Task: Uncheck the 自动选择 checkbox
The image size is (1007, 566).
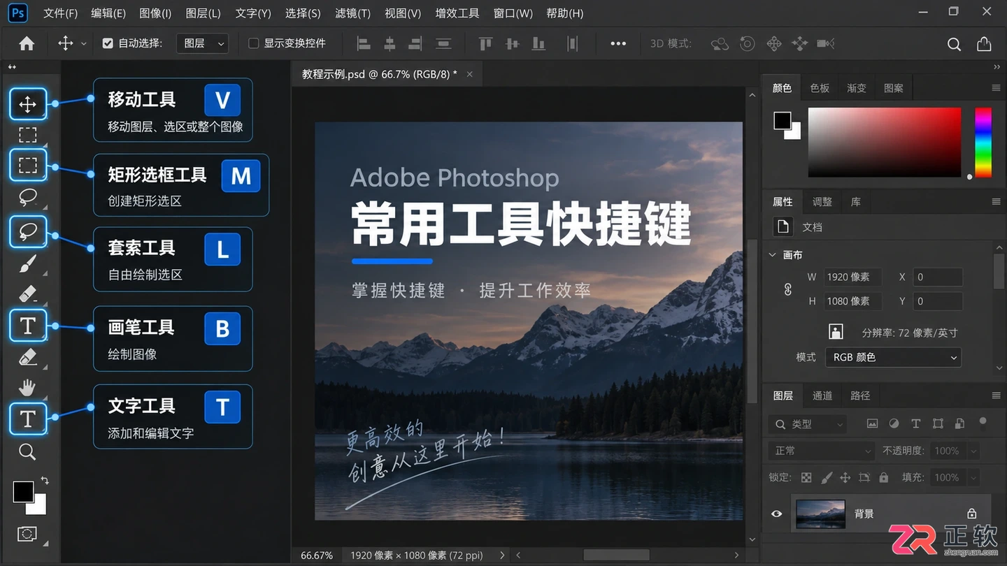Action: click(108, 43)
